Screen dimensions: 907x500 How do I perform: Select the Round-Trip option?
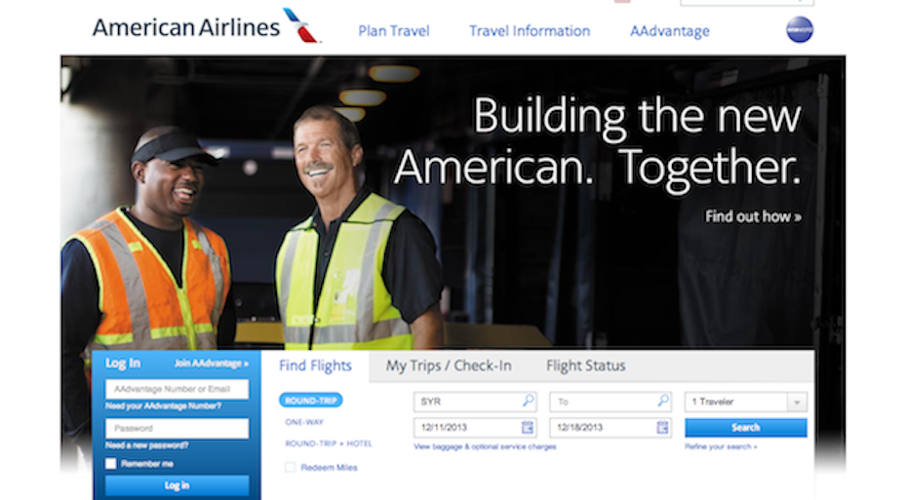(311, 400)
